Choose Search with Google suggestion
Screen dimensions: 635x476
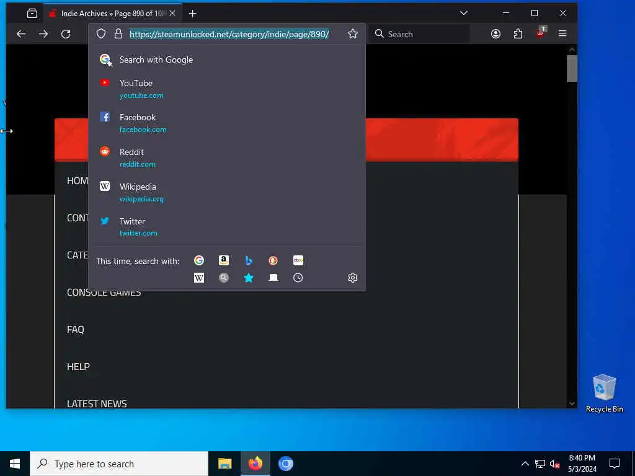[227, 60]
